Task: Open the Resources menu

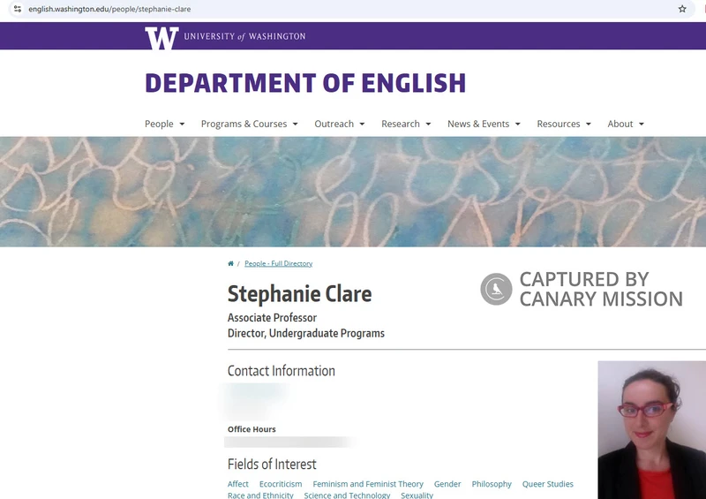Action: pos(559,124)
